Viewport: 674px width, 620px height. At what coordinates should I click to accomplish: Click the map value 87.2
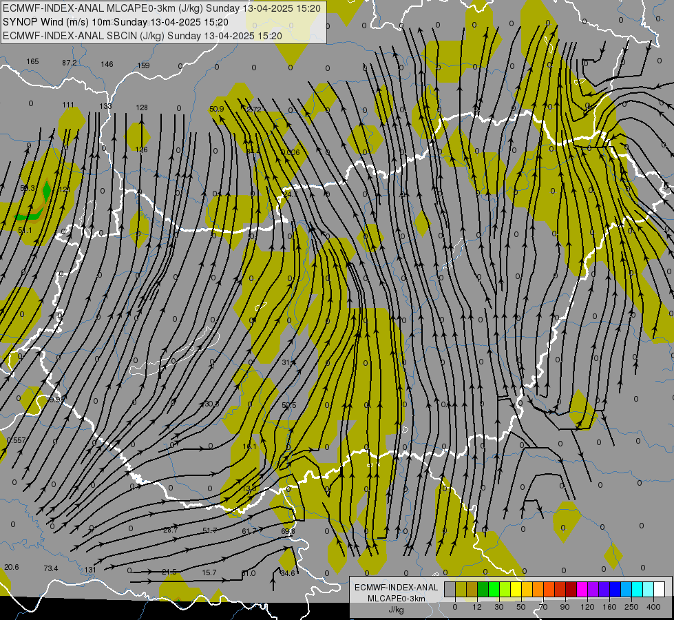click(70, 63)
